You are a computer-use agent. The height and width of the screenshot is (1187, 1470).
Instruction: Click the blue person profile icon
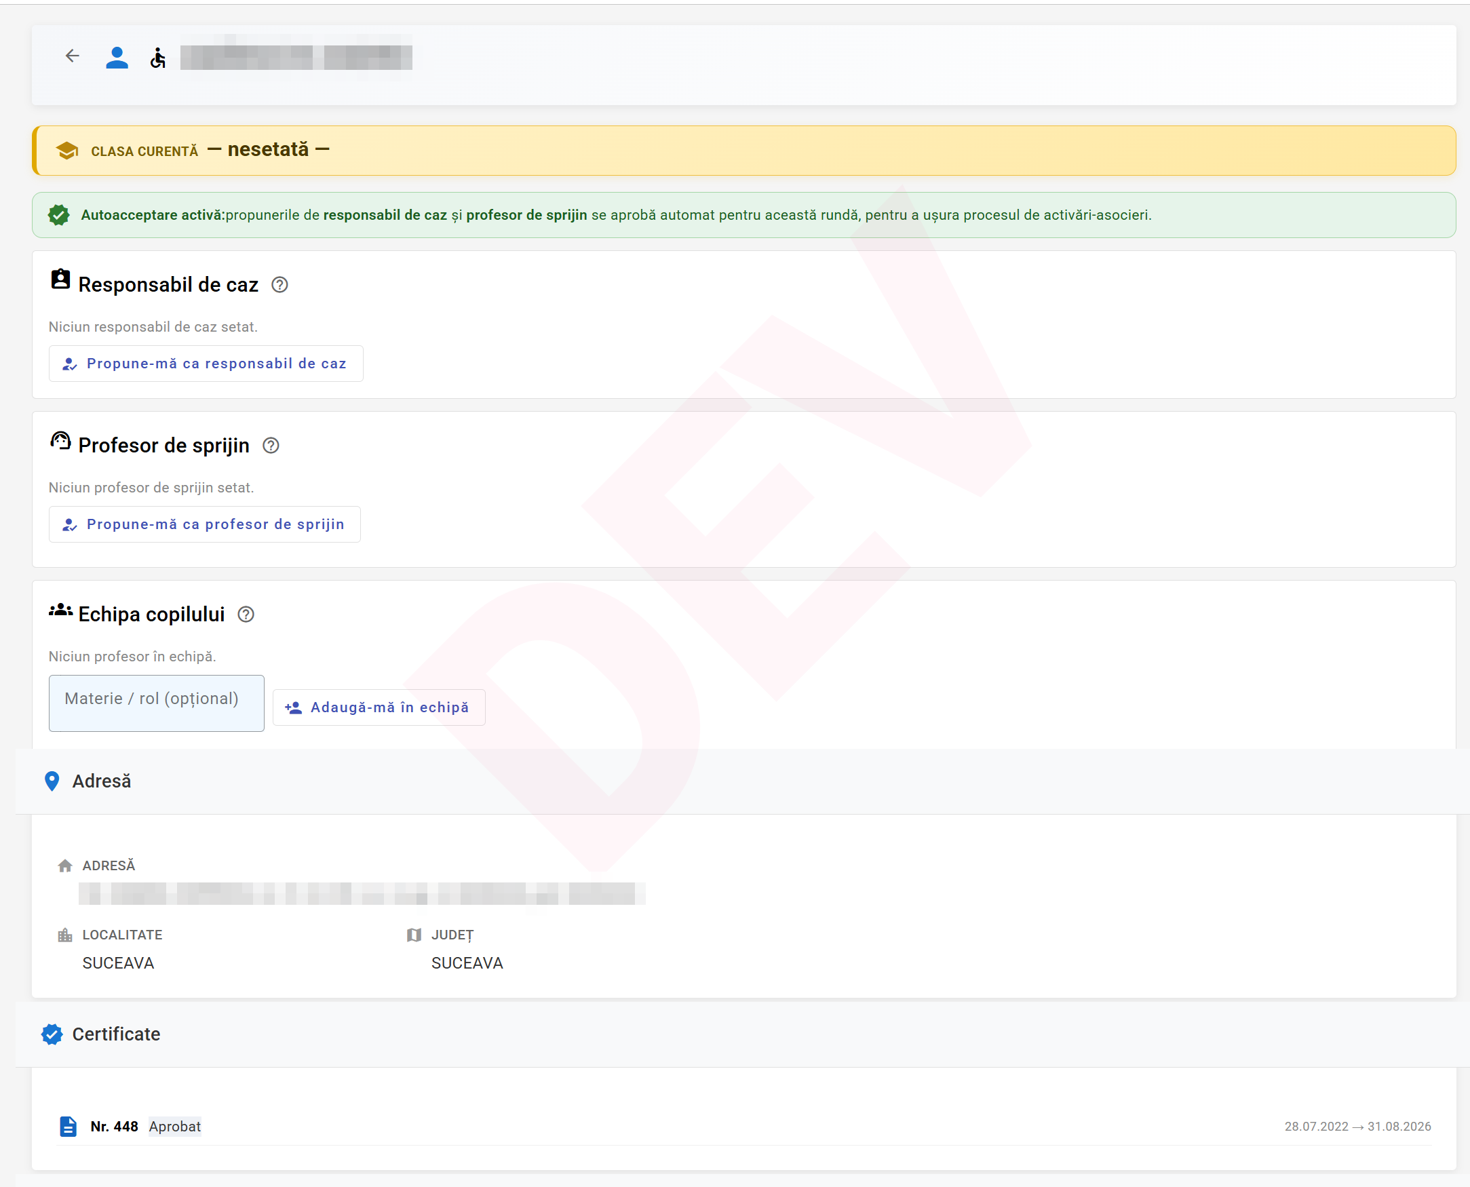(117, 58)
